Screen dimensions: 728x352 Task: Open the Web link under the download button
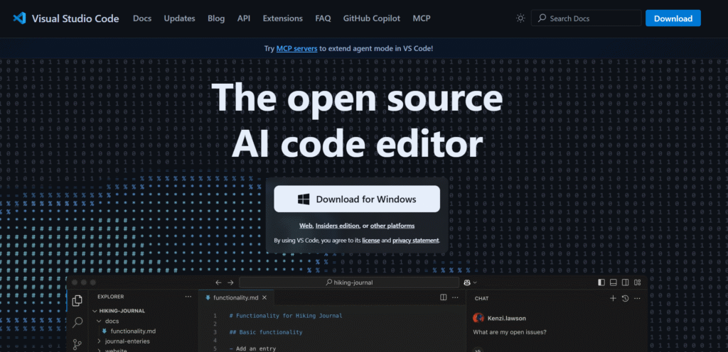(306, 226)
